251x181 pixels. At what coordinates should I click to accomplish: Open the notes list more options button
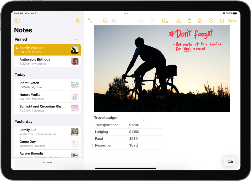pos(78,21)
